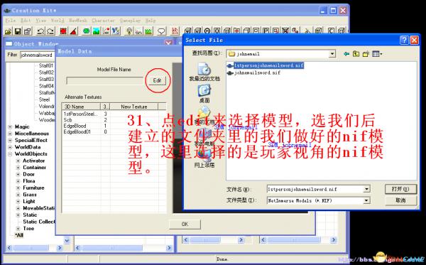Click the light bulb toolbar icon

tap(129, 31)
